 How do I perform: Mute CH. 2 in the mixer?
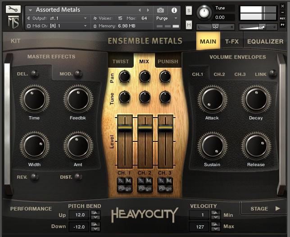tap(149, 181)
